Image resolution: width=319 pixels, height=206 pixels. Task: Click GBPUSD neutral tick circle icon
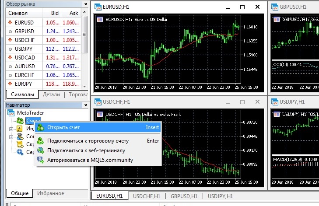point(10,31)
